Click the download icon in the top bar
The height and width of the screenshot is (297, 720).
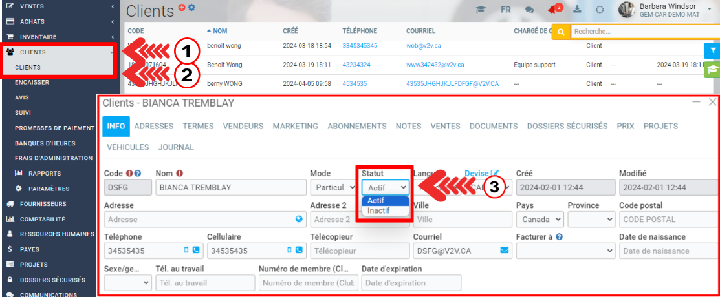[x=577, y=10]
